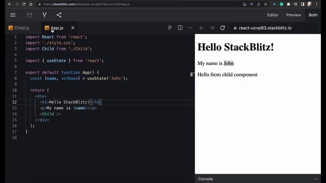This screenshot has width=326, height=183.
Task: Click the preview URL react-ucvp83.stackblitz.io
Action: pos(265,28)
